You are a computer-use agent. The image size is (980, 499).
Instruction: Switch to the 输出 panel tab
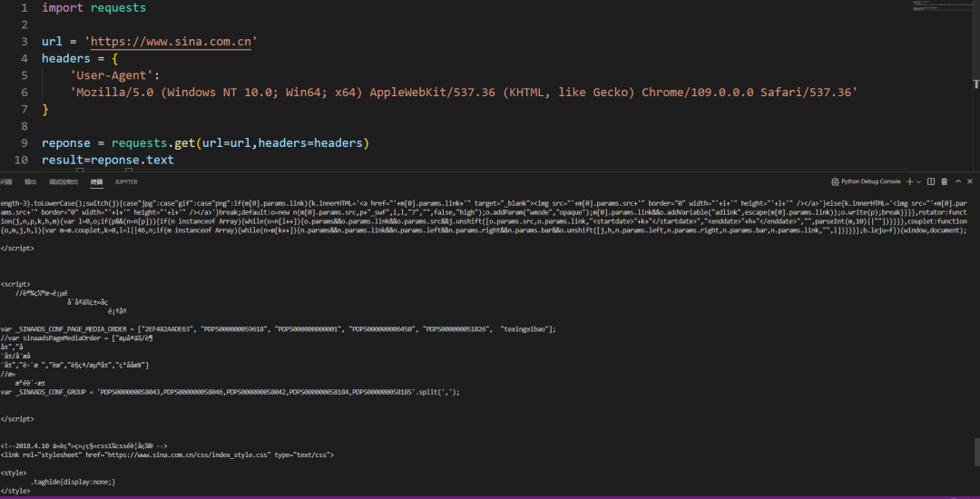tap(31, 181)
